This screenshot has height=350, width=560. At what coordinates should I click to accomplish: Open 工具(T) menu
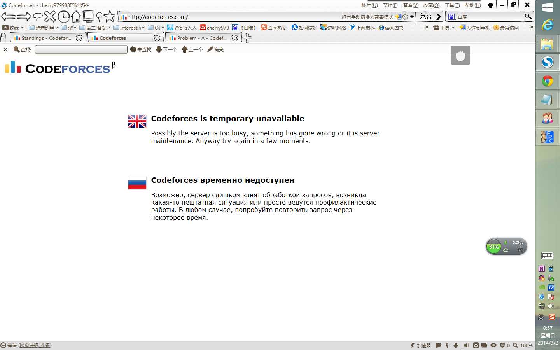point(452,5)
